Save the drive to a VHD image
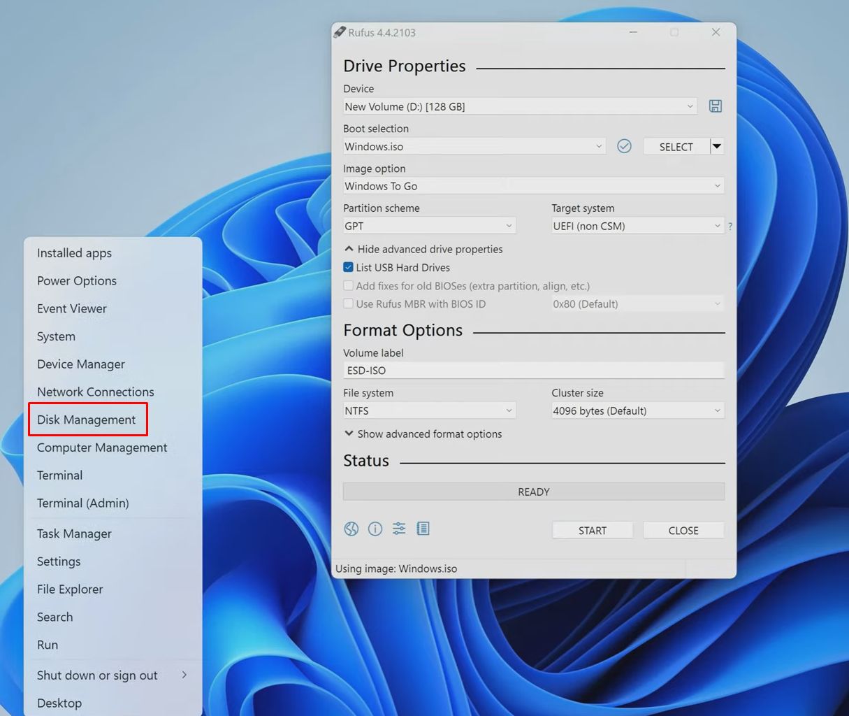Image resolution: width=849 pixels, height=716 pixels. 715,106
